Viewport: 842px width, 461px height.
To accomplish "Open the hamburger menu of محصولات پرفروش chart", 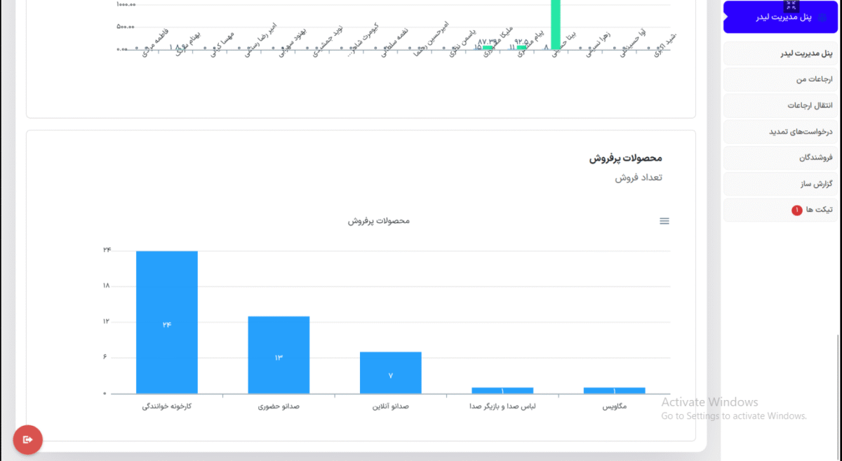I will [x=664, y=221].
